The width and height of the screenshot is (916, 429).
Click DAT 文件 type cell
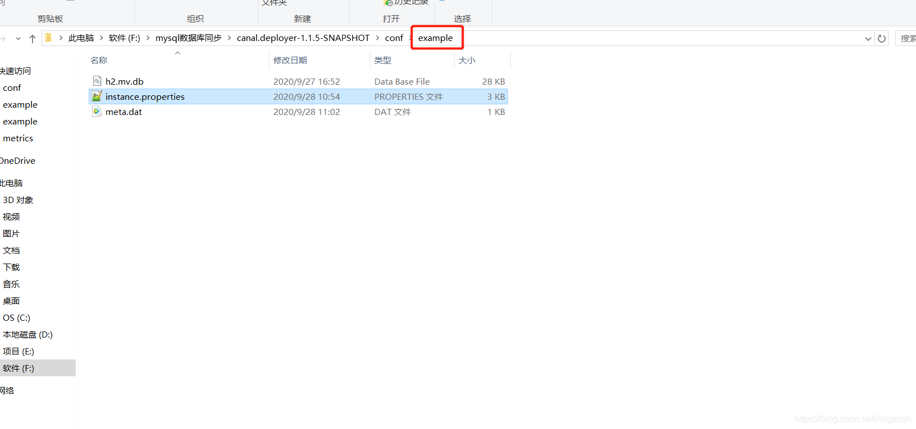click(x=392, y=112)
